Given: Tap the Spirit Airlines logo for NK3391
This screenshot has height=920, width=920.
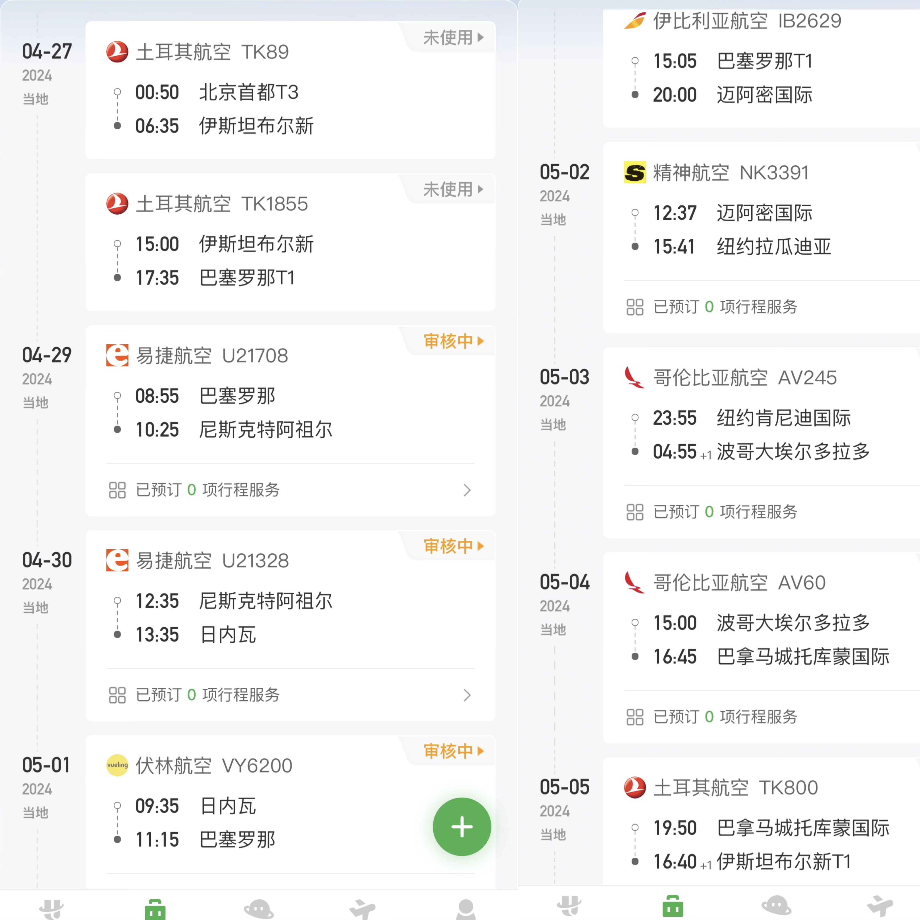Looking at the screenshot, I should (x=635, y=172).
